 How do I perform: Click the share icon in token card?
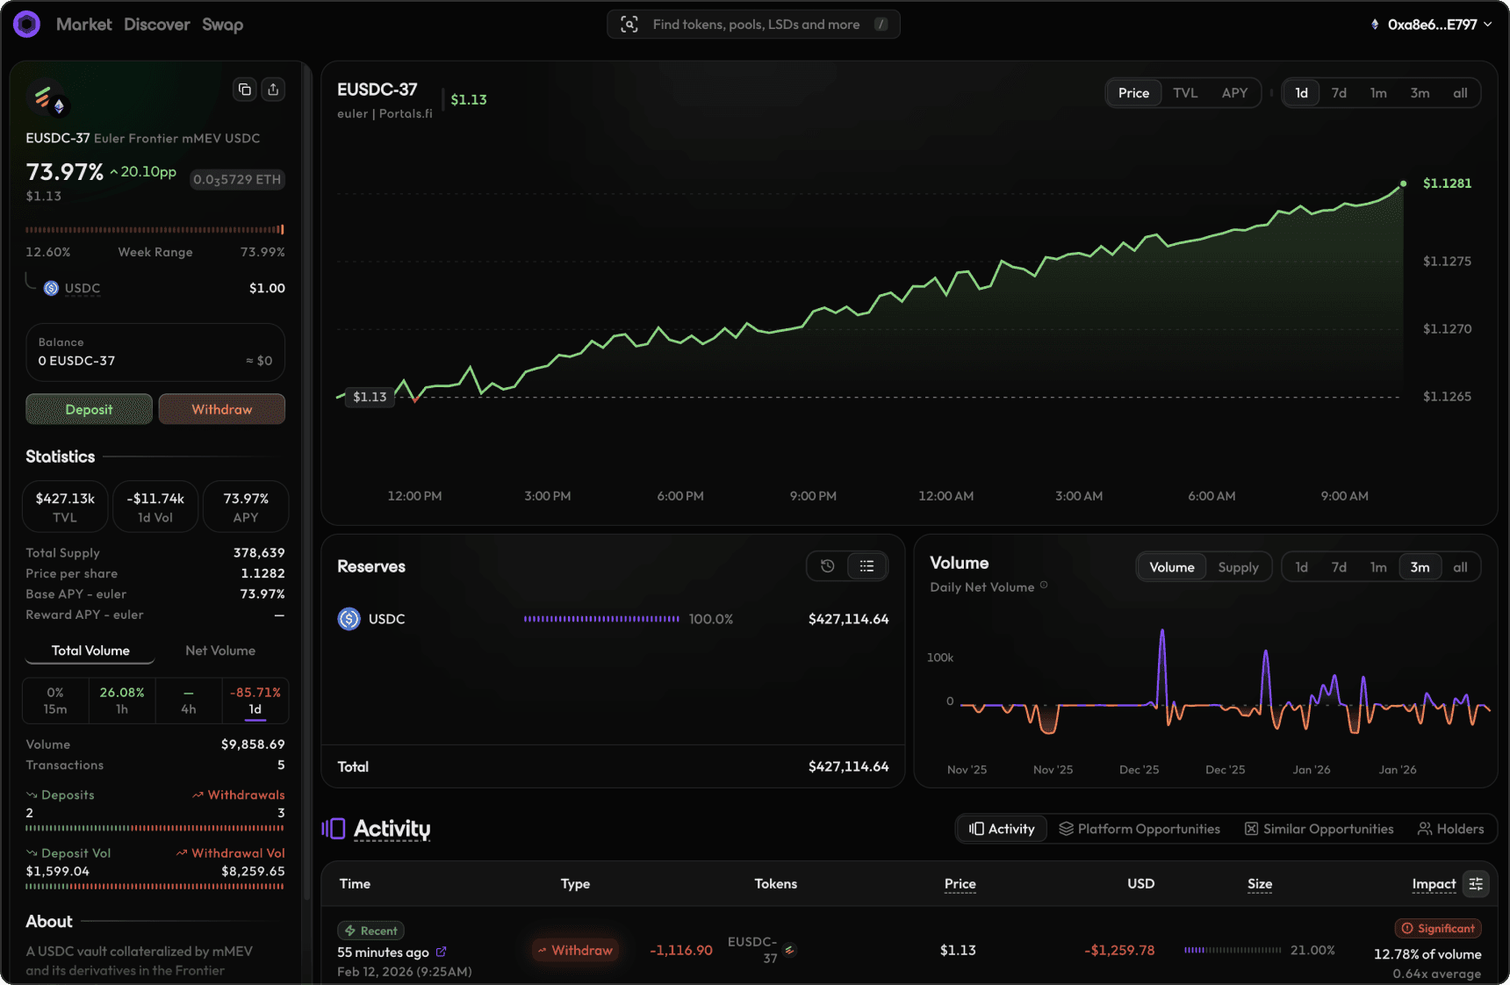pyautogui.click(x=273, y=90)
